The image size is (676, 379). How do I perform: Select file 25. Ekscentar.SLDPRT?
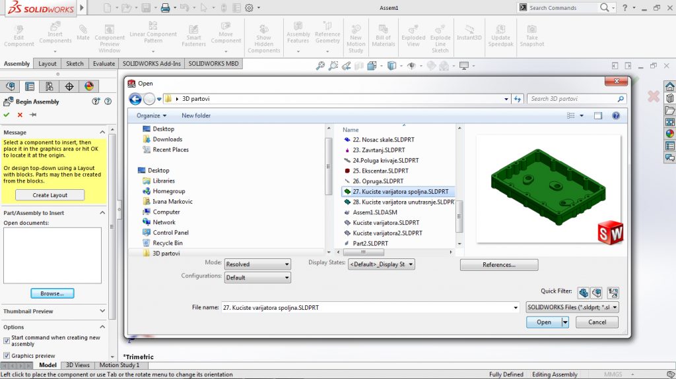380,171
